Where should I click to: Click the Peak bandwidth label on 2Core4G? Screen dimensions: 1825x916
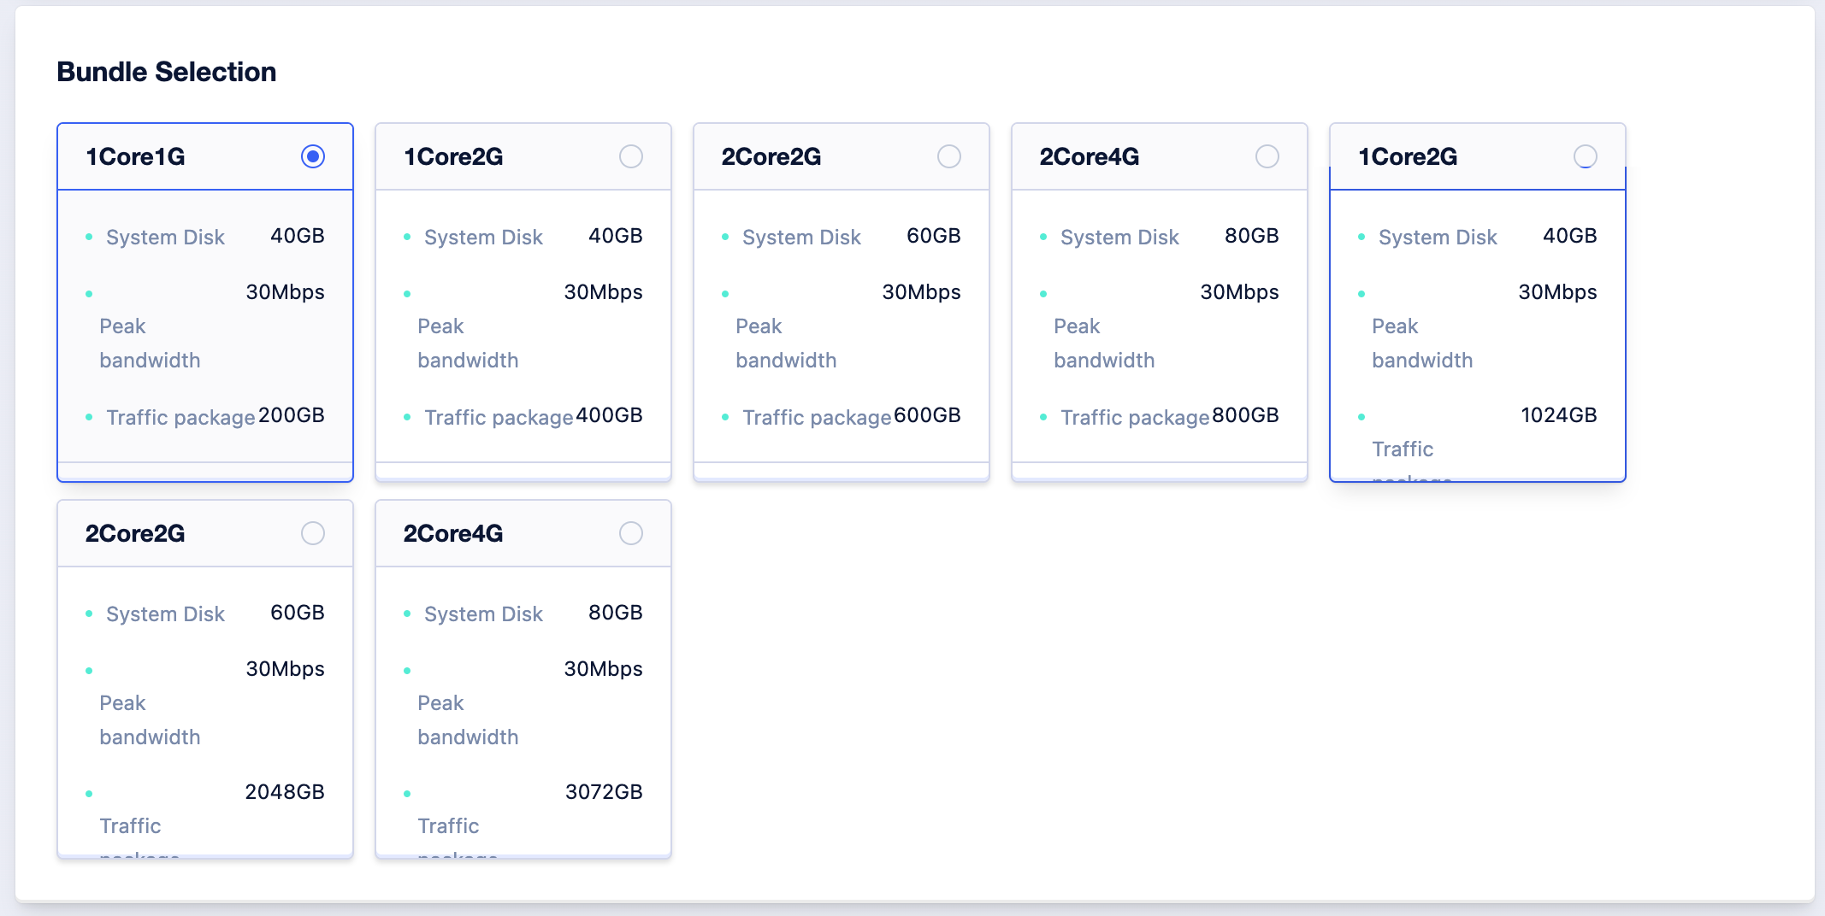point(1104,343)
